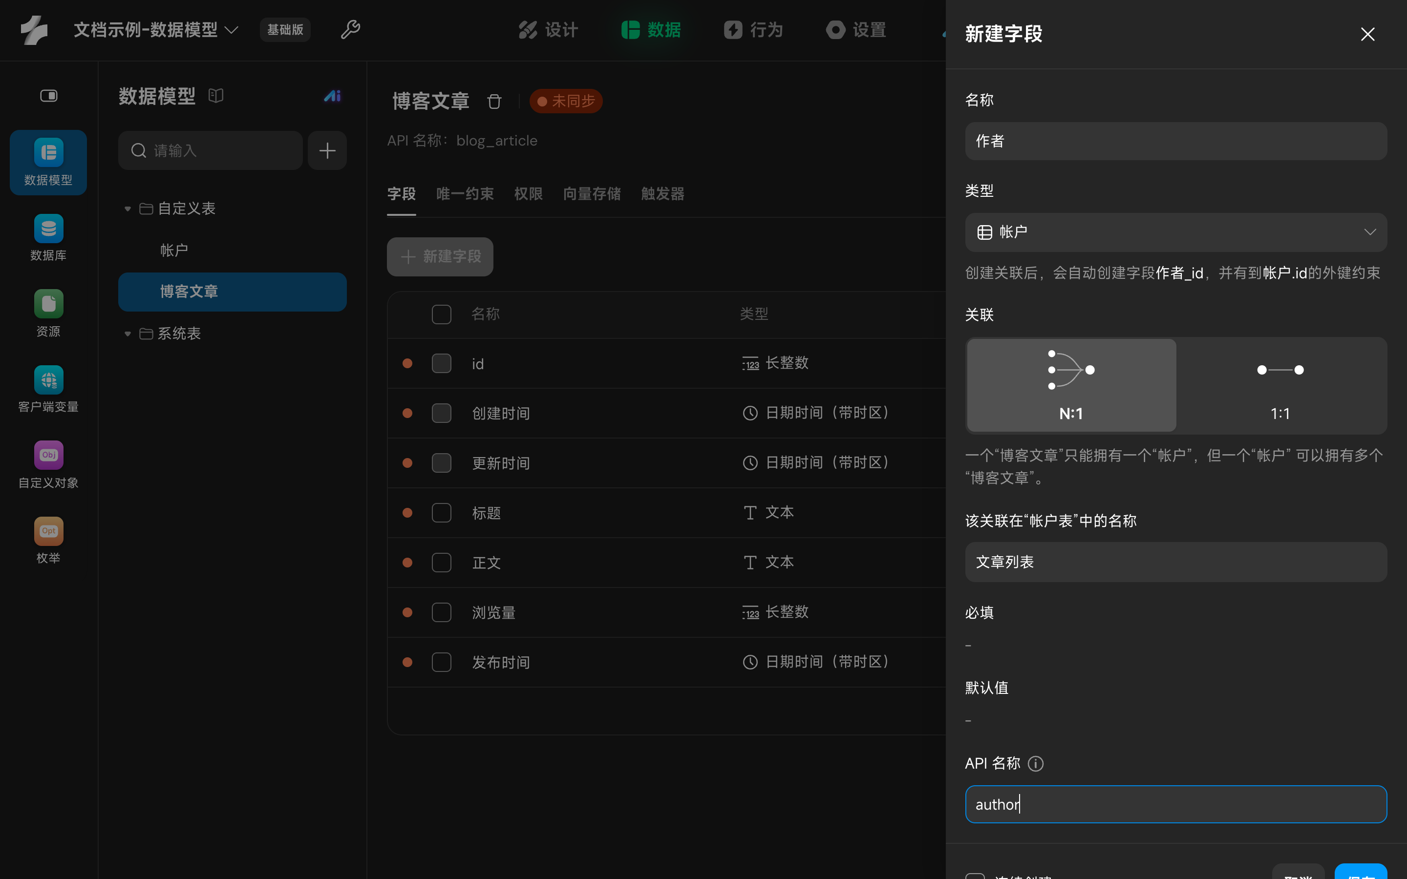Check the 标题 row checkbox
1407x879 pixels.
coord(441,513)
